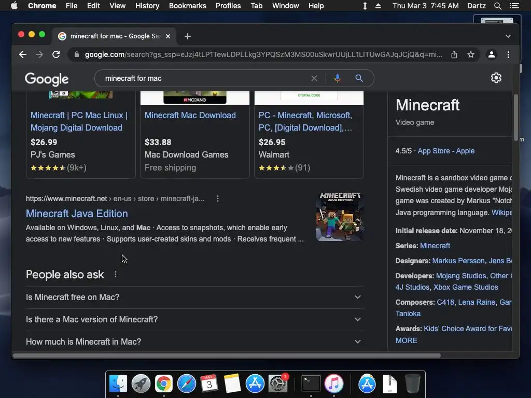Open App Store - Apple rating link
The width and height of the screenshot is (531, 398).
click(x=446, y=151)
